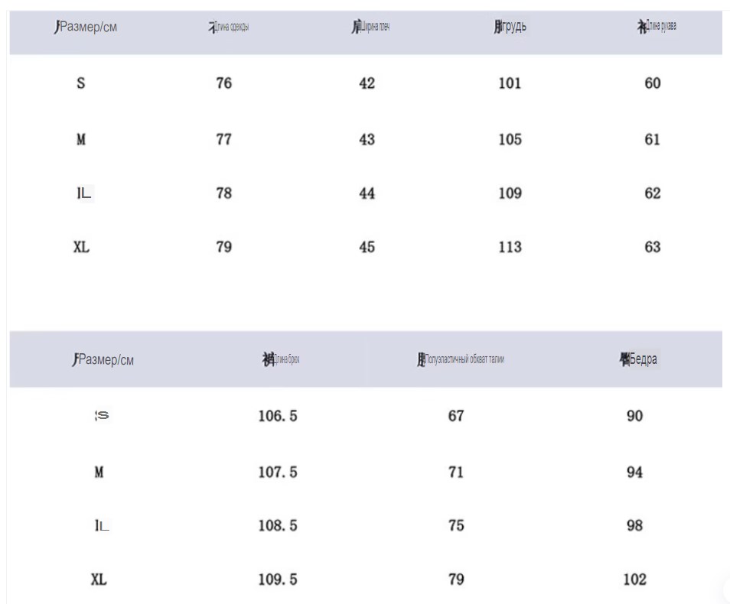The image size is (730, 604).
Task: Click chest value 101
Action: (510, 83)
